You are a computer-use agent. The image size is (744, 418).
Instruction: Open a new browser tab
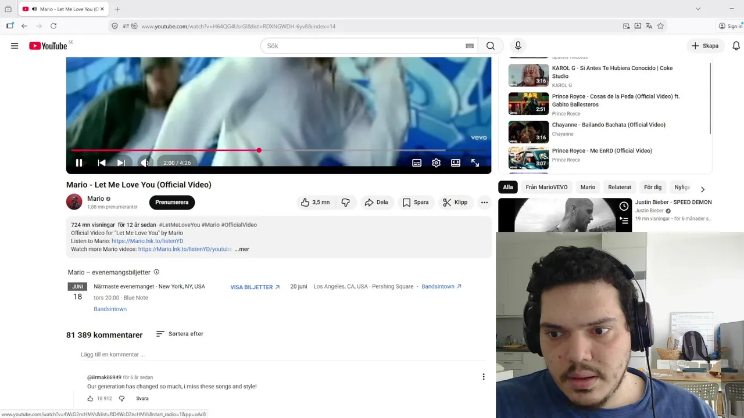[x=117, y=9]
